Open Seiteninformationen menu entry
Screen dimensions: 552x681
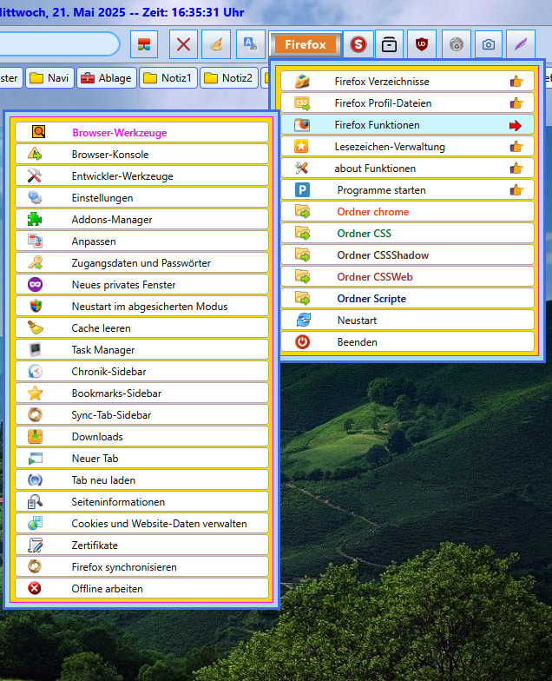point(141,502)
